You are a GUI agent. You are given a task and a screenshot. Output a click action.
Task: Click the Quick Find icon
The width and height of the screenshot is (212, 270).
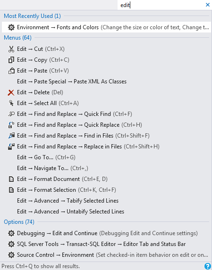11,114
